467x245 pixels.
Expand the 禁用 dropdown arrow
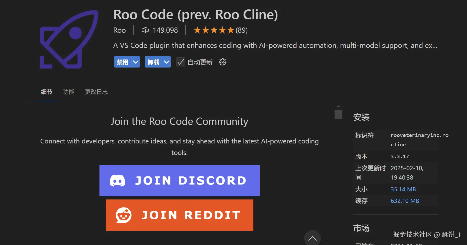tap(136, 62)
